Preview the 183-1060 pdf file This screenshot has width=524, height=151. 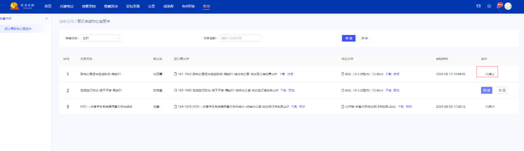tap(292, 90)
